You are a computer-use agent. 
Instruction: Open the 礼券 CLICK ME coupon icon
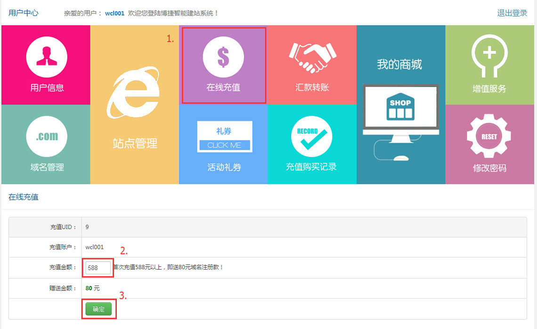tap(224, 137)
